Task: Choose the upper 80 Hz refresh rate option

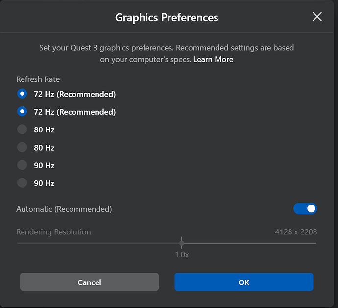Action: (x=22, y=129)
